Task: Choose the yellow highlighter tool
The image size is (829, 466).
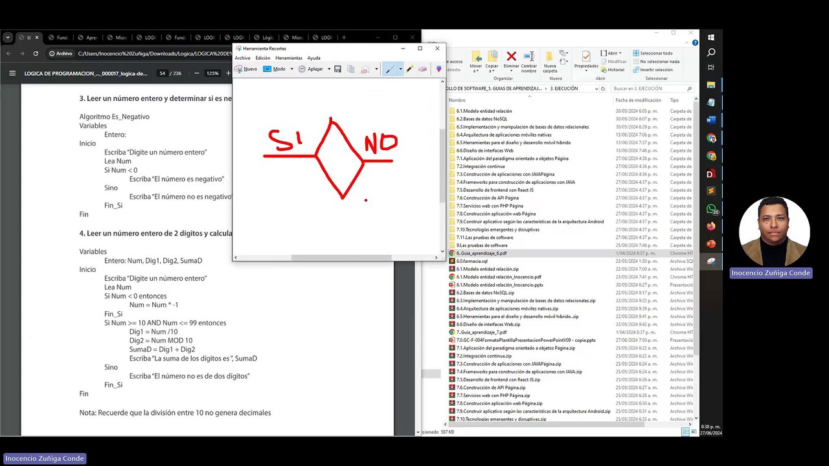Action: point(409,69)
